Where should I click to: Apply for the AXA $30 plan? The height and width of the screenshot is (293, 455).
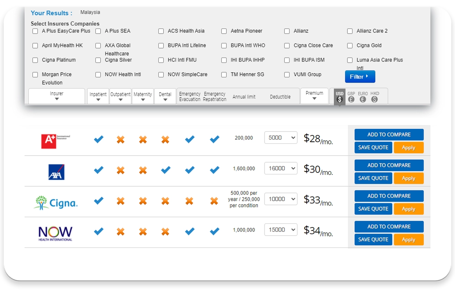pos(408,178)
